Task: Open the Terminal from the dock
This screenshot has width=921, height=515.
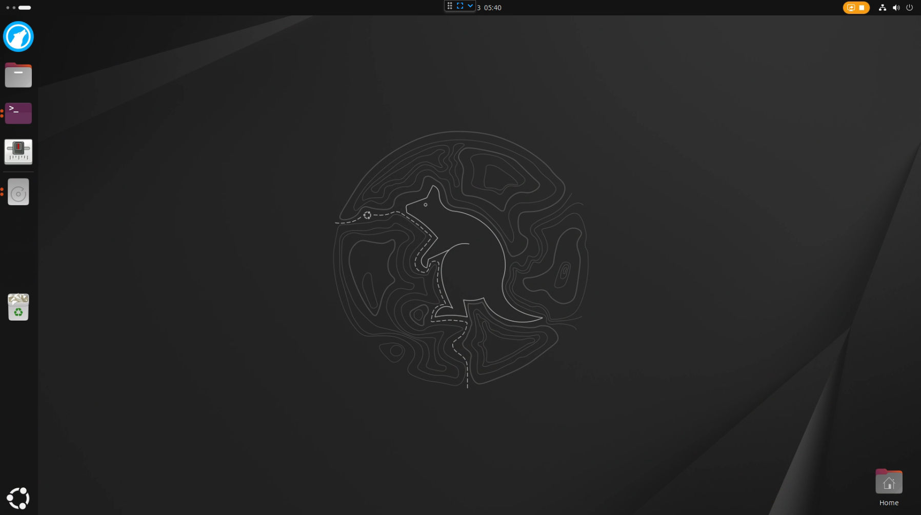Action: click(x=18, y=113)
